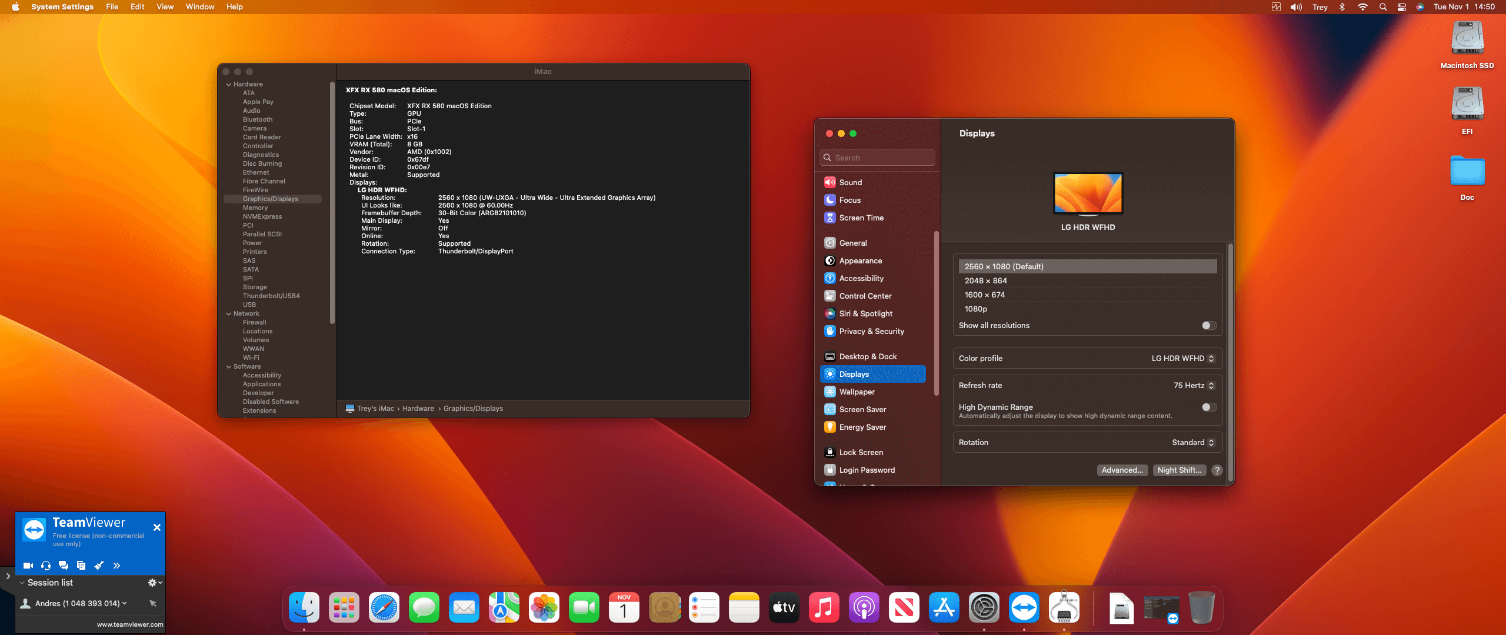Open the Color profile dropdown
1506x635 pixels.
pos(1183,359)
